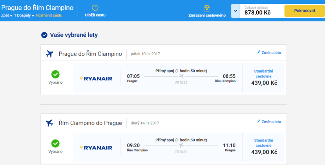The height and width of the screenshot is (165, 325).
Task: Select Standardní cestovné fare on outbound flight
Action: (x=263, y=74)
